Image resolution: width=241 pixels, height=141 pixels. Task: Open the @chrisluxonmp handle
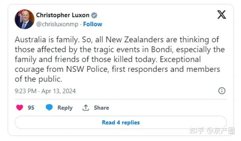[x=57, y=24]
